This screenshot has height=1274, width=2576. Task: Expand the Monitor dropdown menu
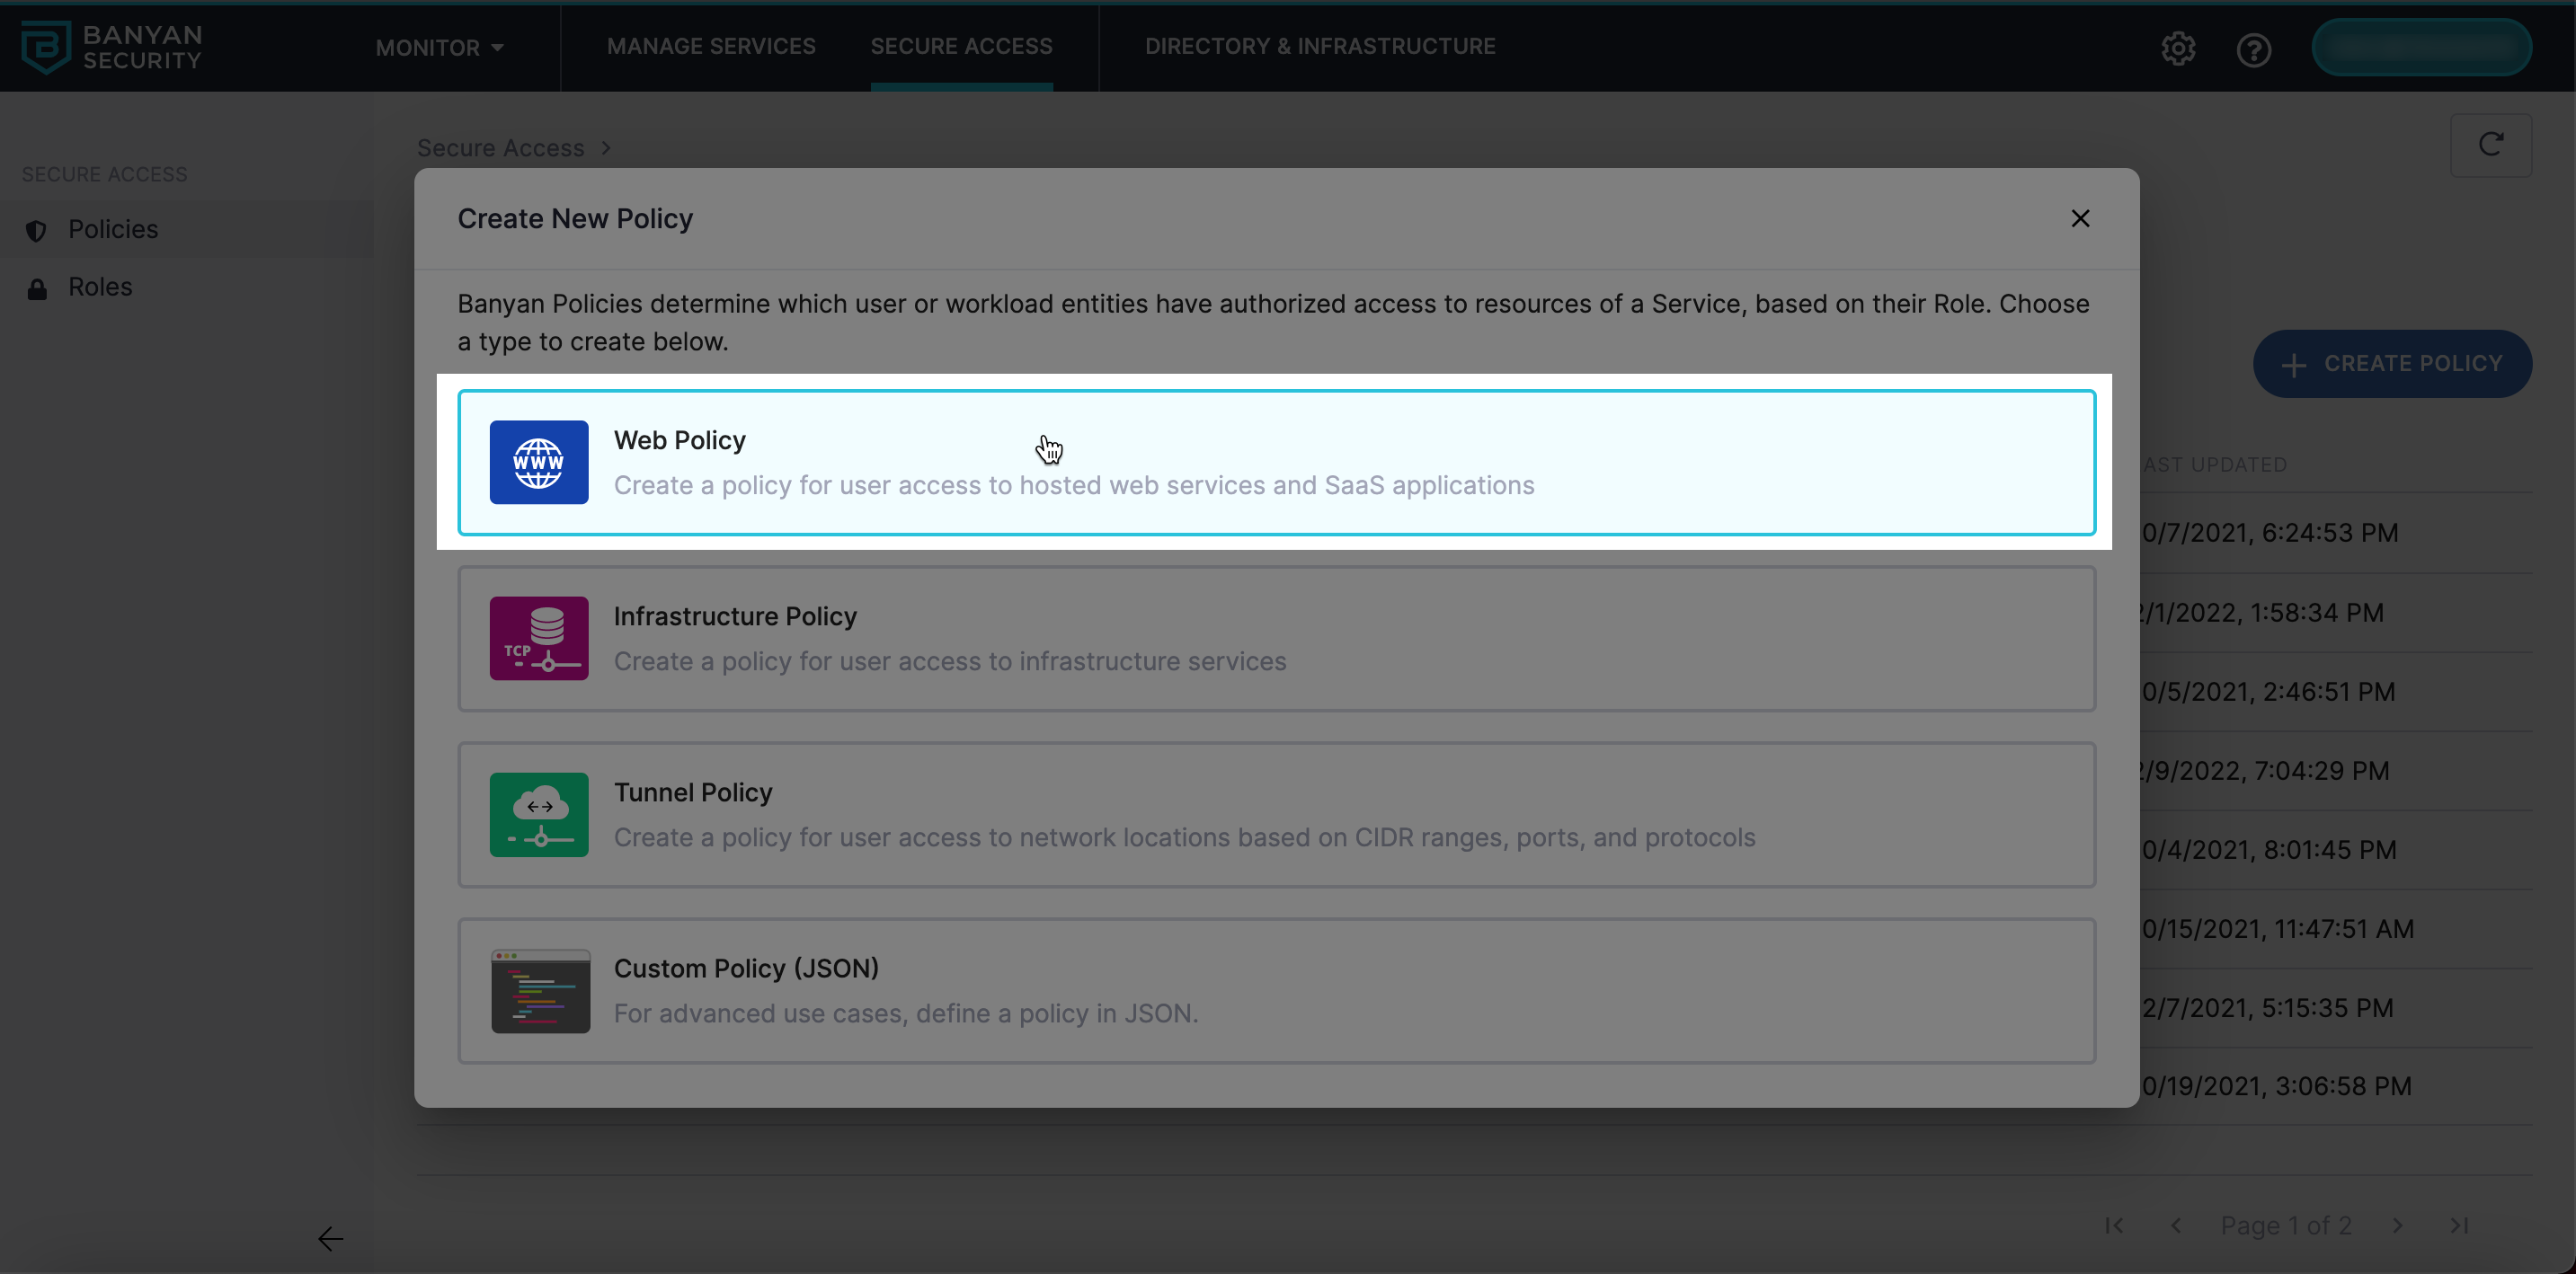click(x=439, y=47)
